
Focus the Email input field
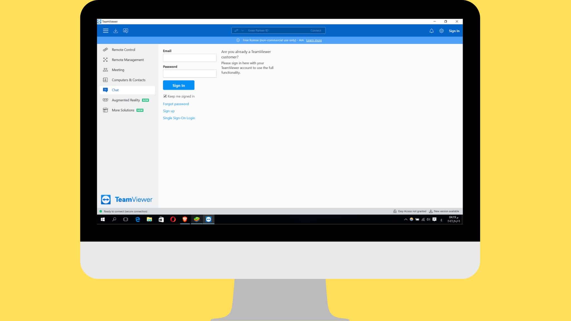click(x=190, y=58)
